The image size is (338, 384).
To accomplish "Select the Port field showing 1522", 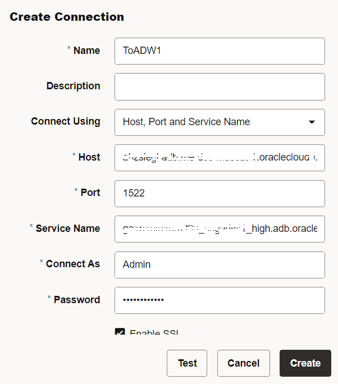I will 219,193.
